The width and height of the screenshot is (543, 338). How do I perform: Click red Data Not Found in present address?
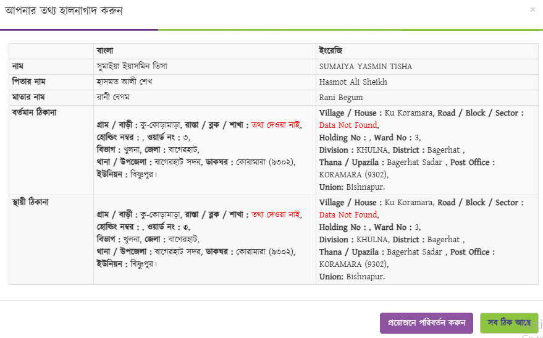tap(348, 125)
